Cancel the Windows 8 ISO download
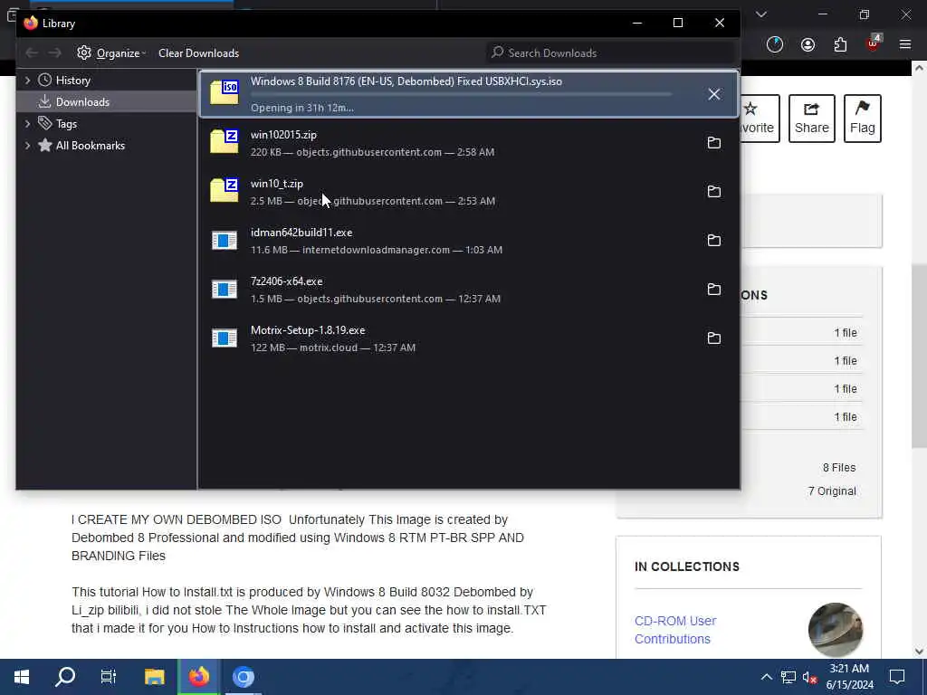Image resolution: width=927 pixels, height=695 pixels. (713, 94)
